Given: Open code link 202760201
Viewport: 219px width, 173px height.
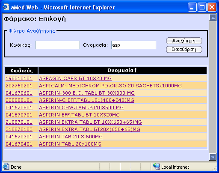Looking at the screenshot, I should tap(19, 86).
